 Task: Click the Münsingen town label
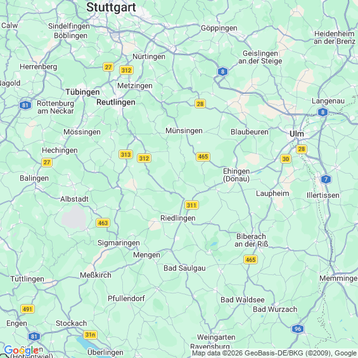tap(184, 131)
